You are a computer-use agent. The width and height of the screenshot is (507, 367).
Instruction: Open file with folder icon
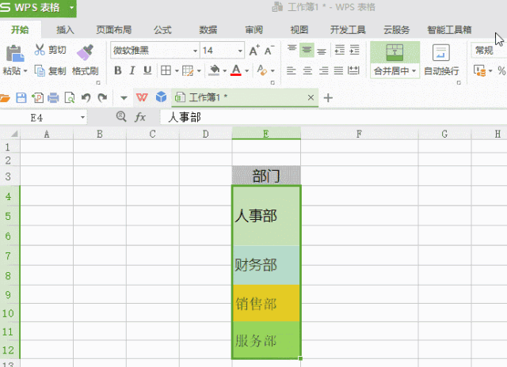5,97
